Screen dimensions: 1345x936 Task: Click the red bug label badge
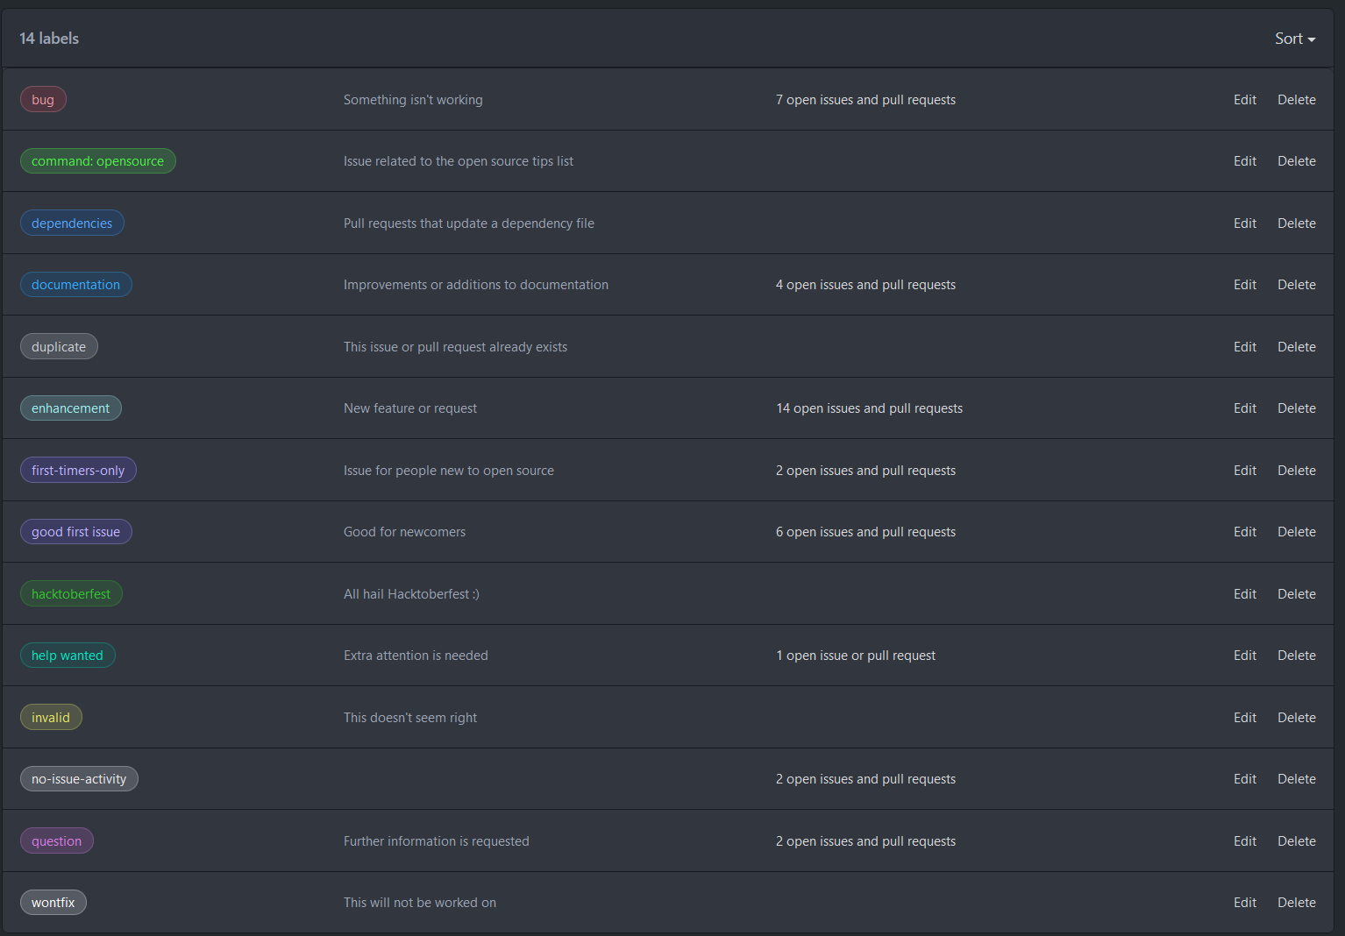(43, 99)
